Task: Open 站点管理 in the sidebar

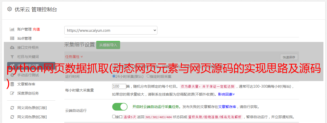Action: [x=24, y=38]
